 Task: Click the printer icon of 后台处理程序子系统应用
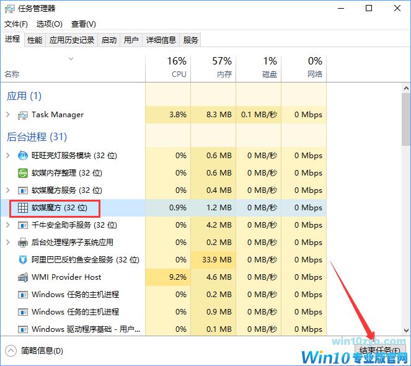(23, 243)
